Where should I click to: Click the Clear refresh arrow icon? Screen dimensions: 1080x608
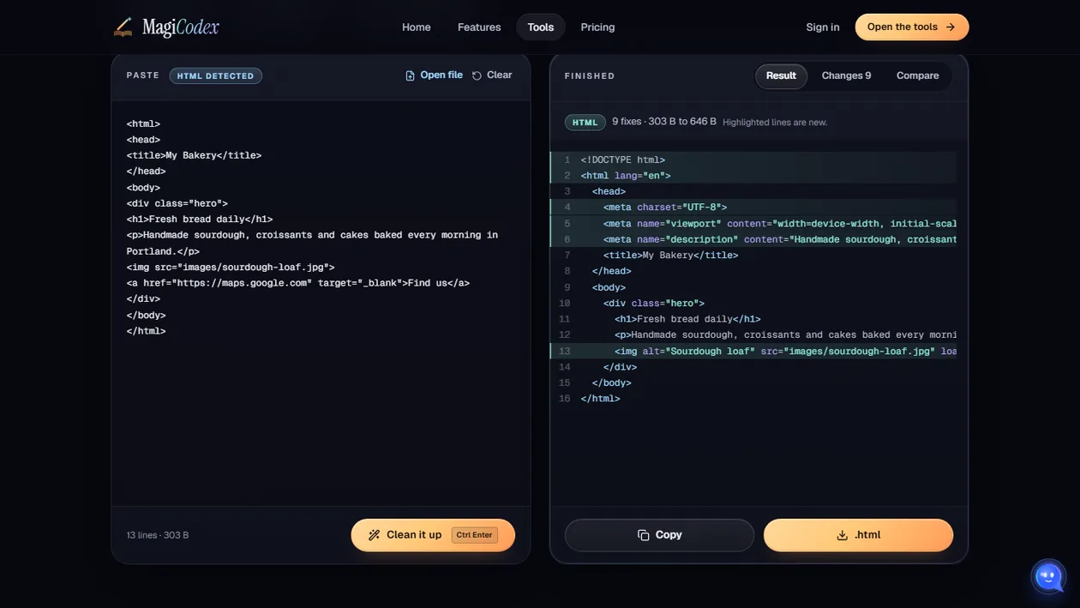(477, 75)
